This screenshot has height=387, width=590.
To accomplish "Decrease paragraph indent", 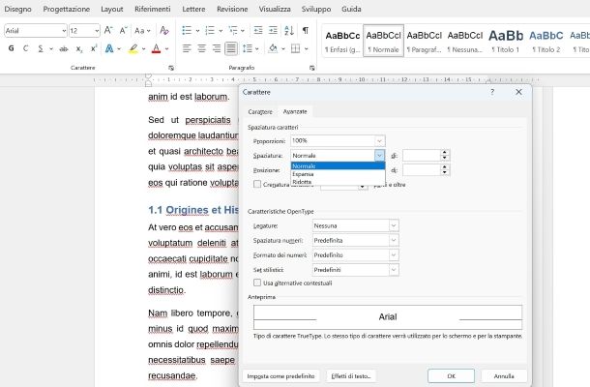I will click(x=258, y=31).
